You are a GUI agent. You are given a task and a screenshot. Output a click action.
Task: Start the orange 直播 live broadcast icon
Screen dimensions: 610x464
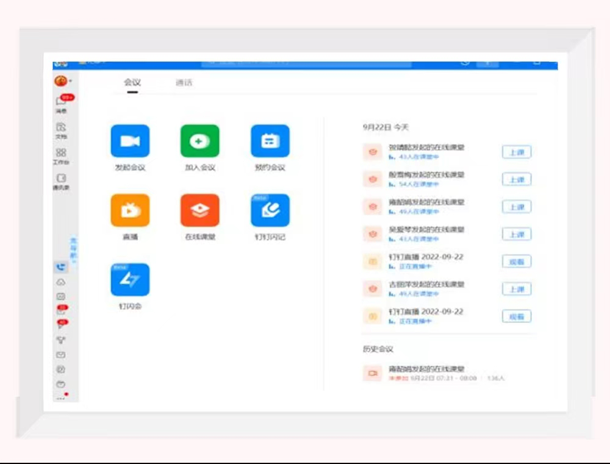pyautogui.click(x=130, y=210)
